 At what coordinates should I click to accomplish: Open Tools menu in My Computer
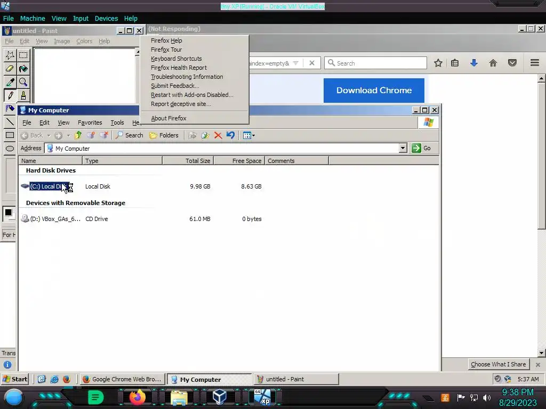[x=117, y=123]
